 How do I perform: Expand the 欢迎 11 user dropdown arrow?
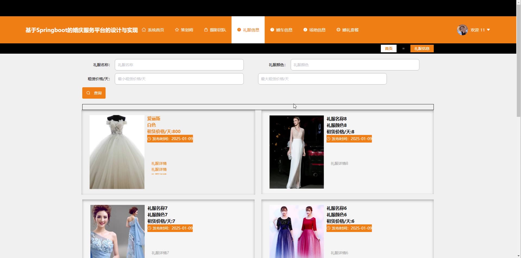(488, 30)
